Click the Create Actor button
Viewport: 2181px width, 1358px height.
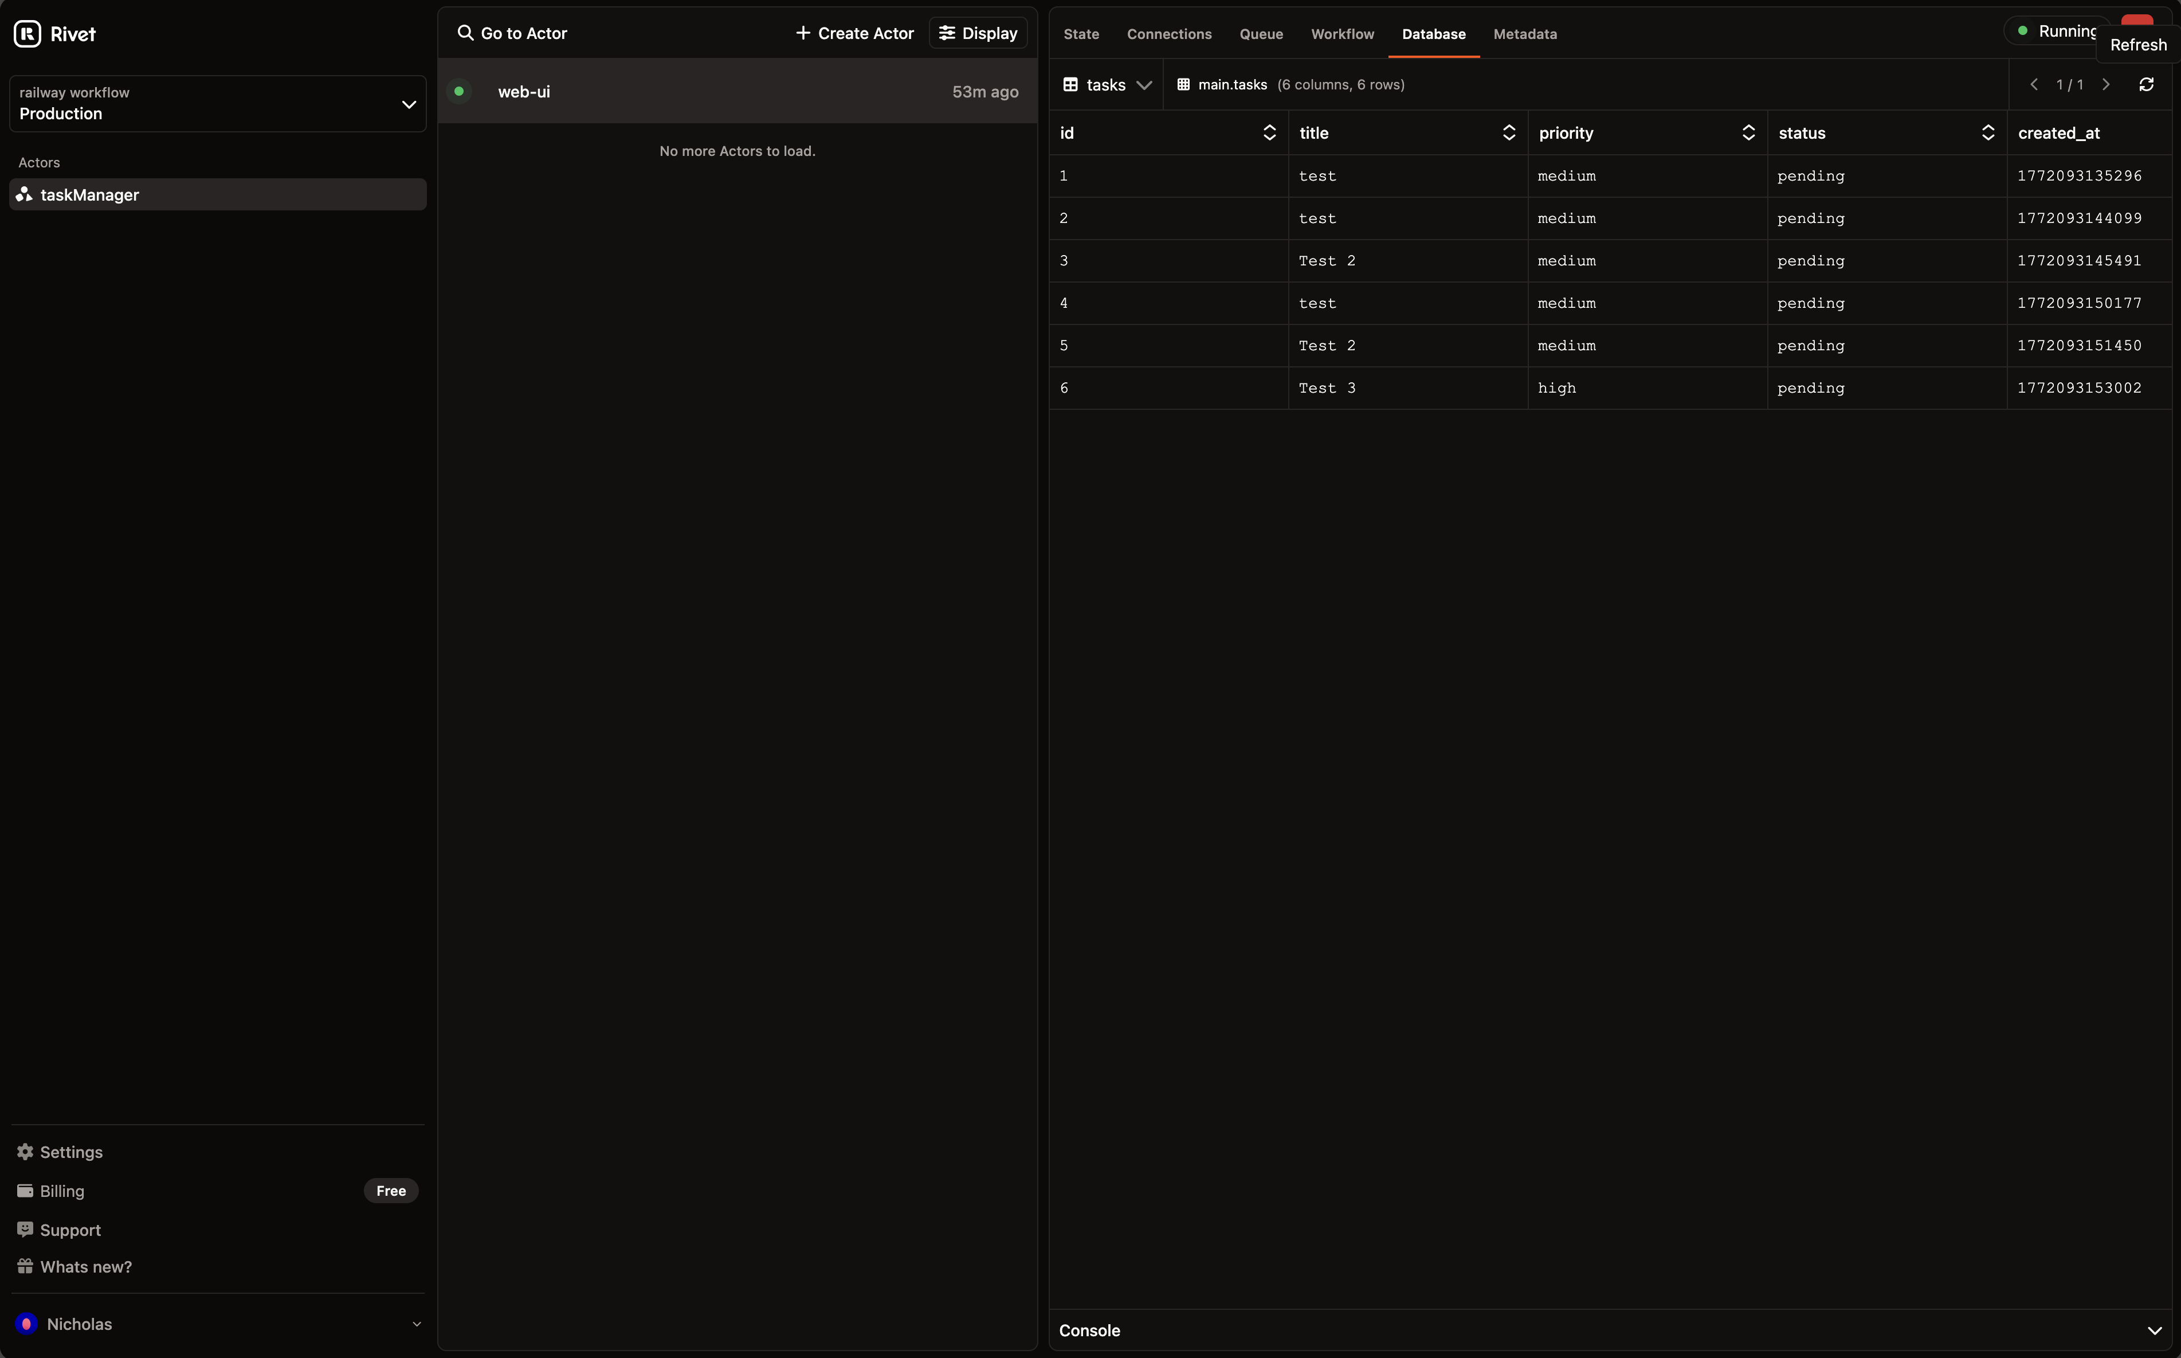[854, 33]
